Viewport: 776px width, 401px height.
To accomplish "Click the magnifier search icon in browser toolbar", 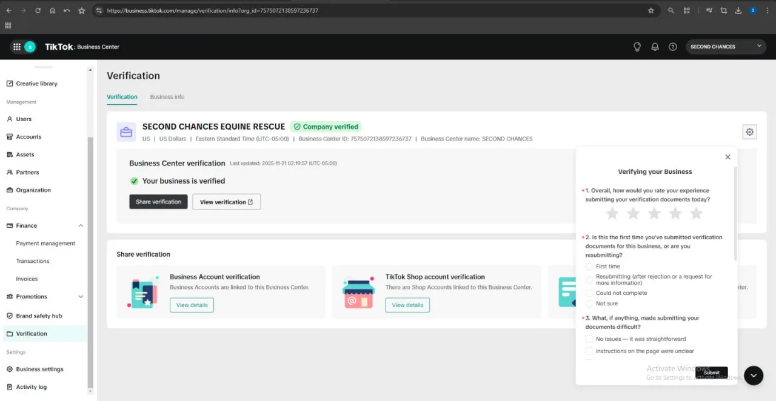I will tap(671, 10).
